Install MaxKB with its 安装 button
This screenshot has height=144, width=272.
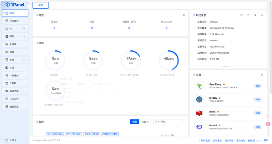click(x=258, y=127)
